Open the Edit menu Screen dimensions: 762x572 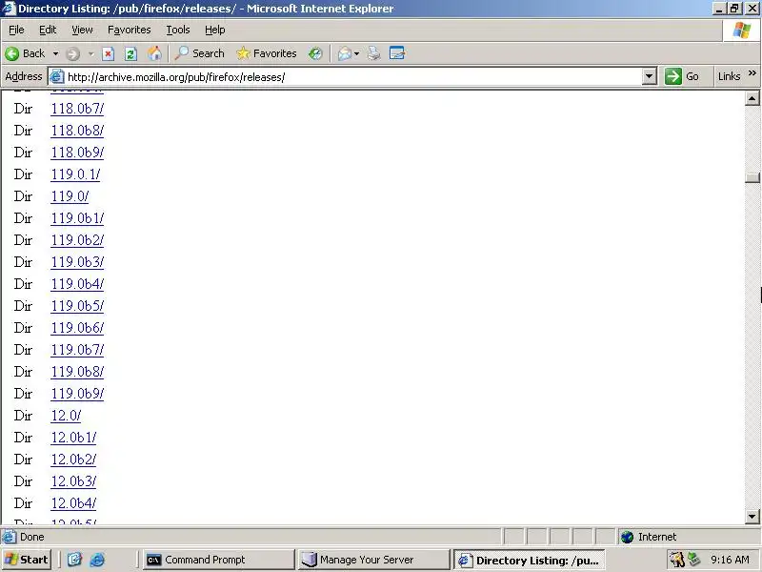coord(48,30)
